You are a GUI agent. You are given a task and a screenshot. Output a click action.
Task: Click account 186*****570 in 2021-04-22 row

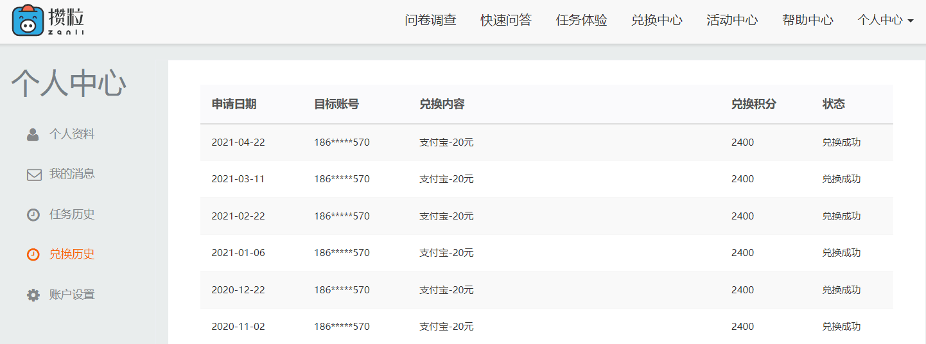[342, 142]
